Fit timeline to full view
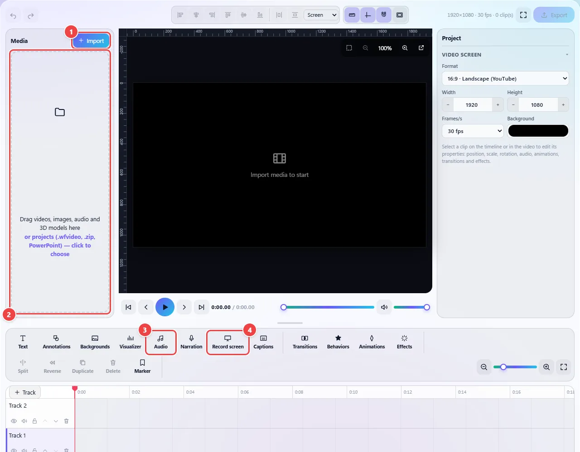The width and height of the screenshot is (580, 452). tap(564, 367)
